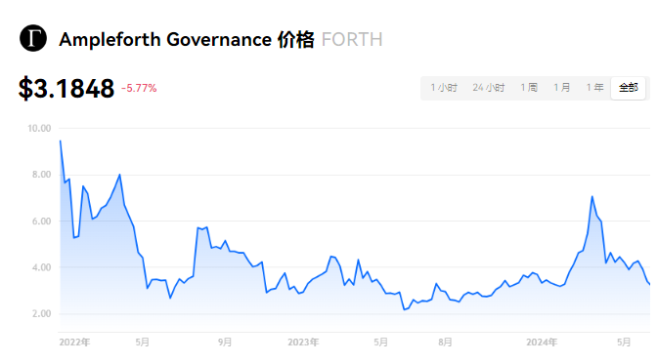The height and width of the screenshot is (363, 658).
Task: Click the 2024 price spike peak on chart
Action: coord(592,196)
